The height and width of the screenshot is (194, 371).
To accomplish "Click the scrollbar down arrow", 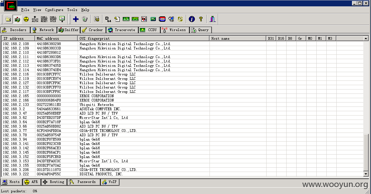I will pos(366,174).
